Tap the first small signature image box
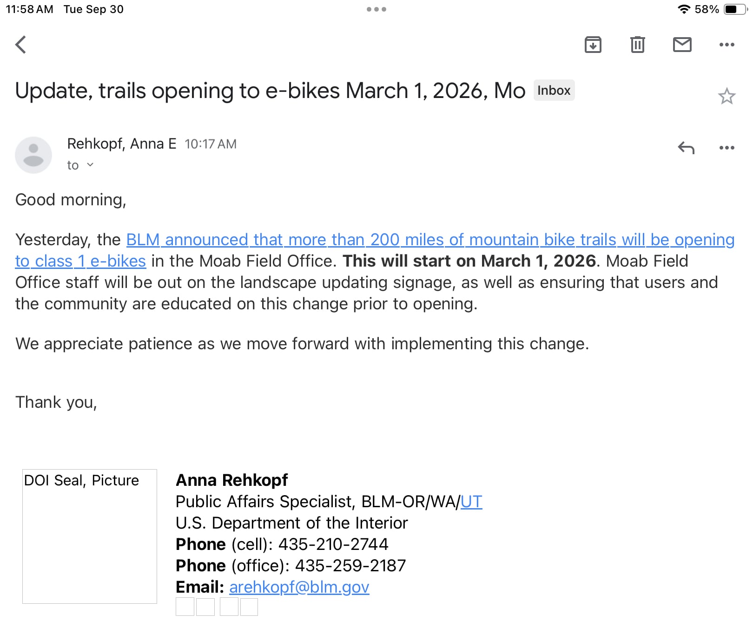The width and height of the screenshot is (753, 634). (185, 607)
